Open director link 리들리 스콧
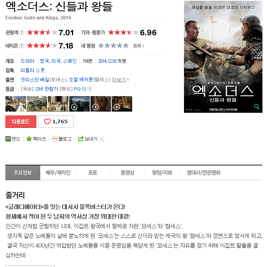This screenshot has height=267, width=264. point(32,70)
